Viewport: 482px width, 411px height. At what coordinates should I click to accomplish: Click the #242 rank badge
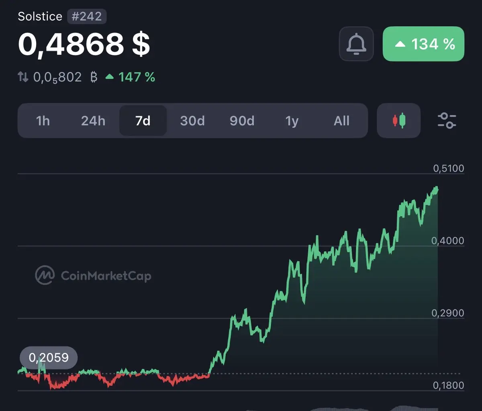tap(87, 16)
